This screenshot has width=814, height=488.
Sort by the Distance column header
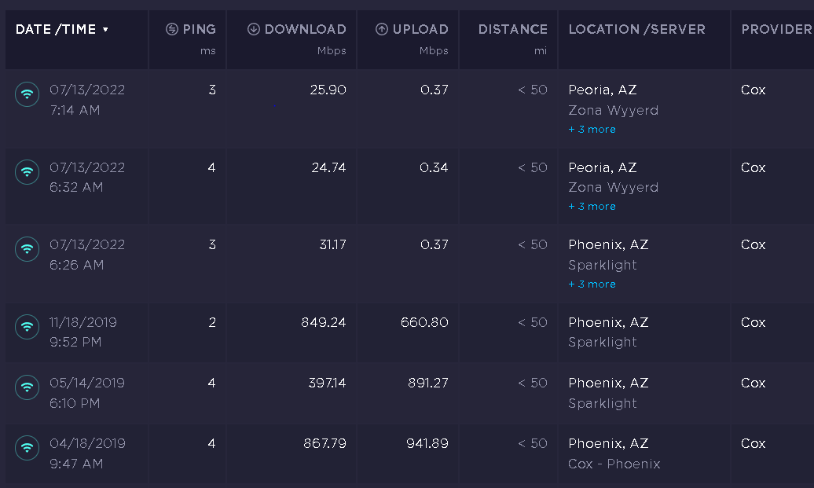(512, 29)
